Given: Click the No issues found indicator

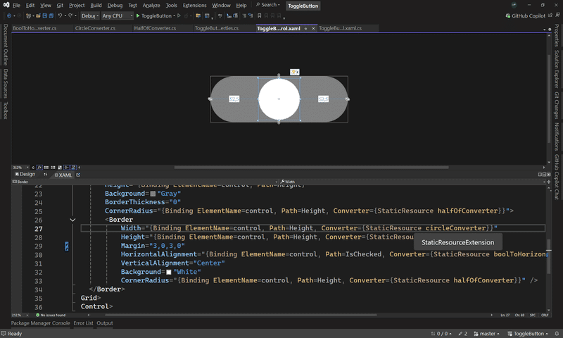Looking at the screenshot, I should point(51,315).
